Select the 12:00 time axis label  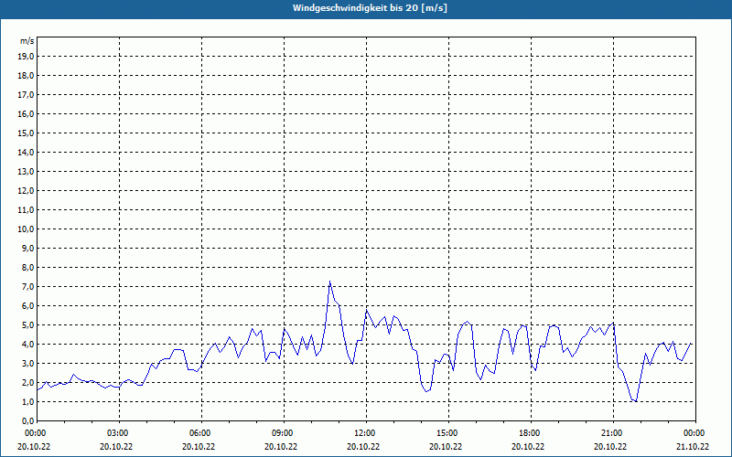click(x=364, y=432)
